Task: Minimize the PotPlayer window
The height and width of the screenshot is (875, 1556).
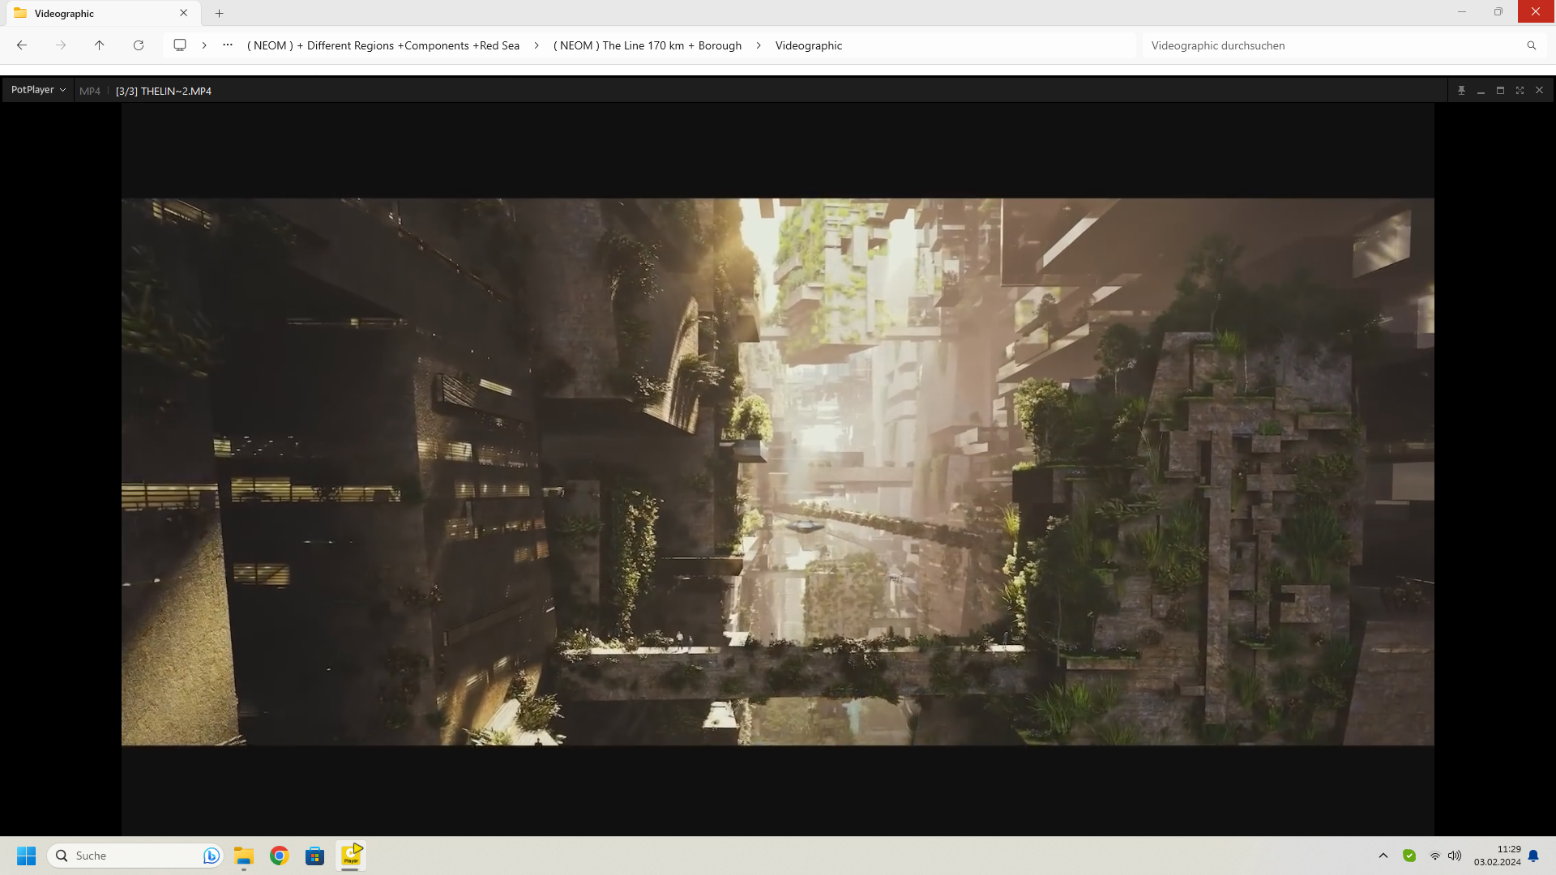Action: click(1481, 91)
